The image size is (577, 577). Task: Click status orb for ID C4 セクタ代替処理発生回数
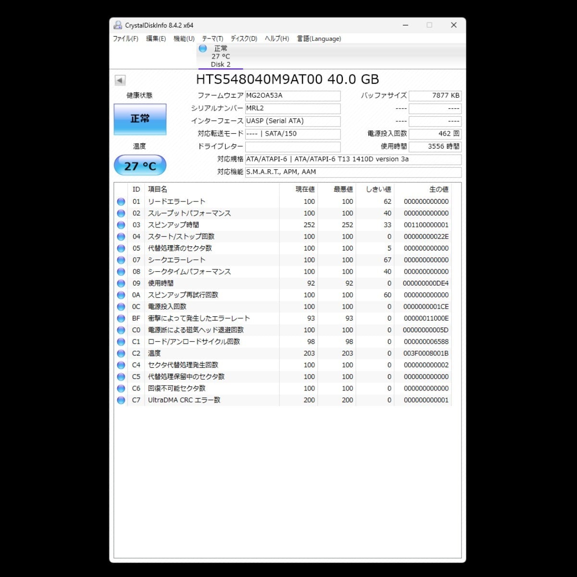[x=121, y=365]
